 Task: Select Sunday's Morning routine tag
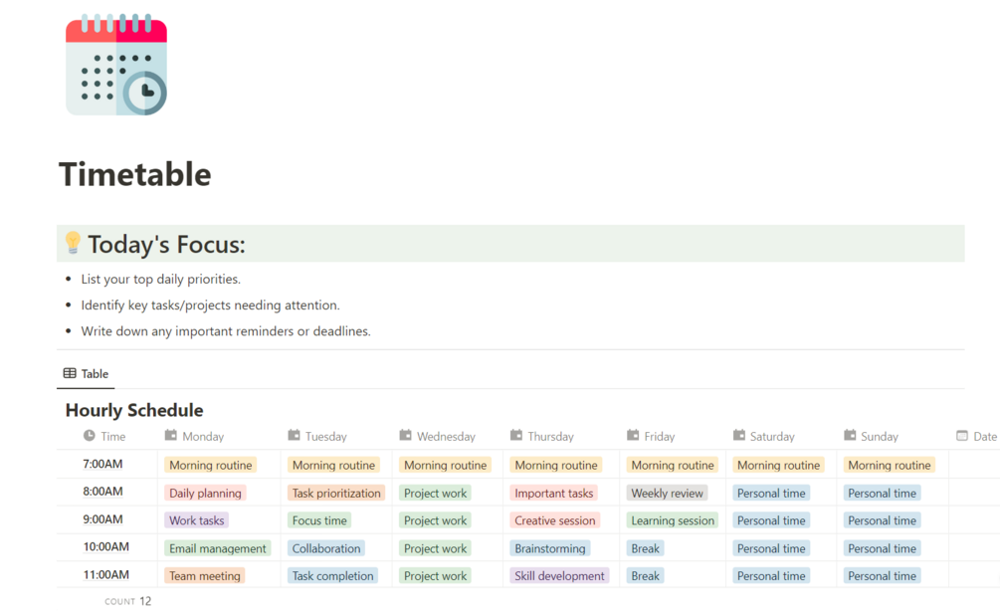890,465
